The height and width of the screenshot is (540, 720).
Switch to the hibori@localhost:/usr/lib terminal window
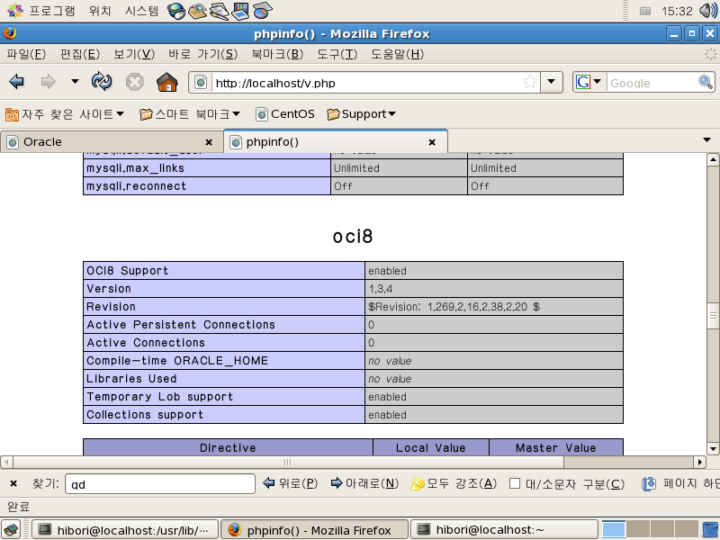click(124, 530)
